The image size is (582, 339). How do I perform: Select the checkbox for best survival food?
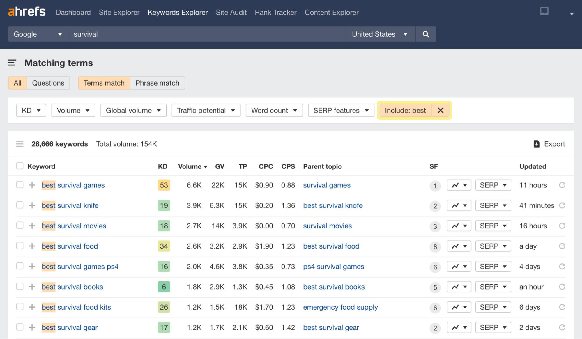(20, 246)
